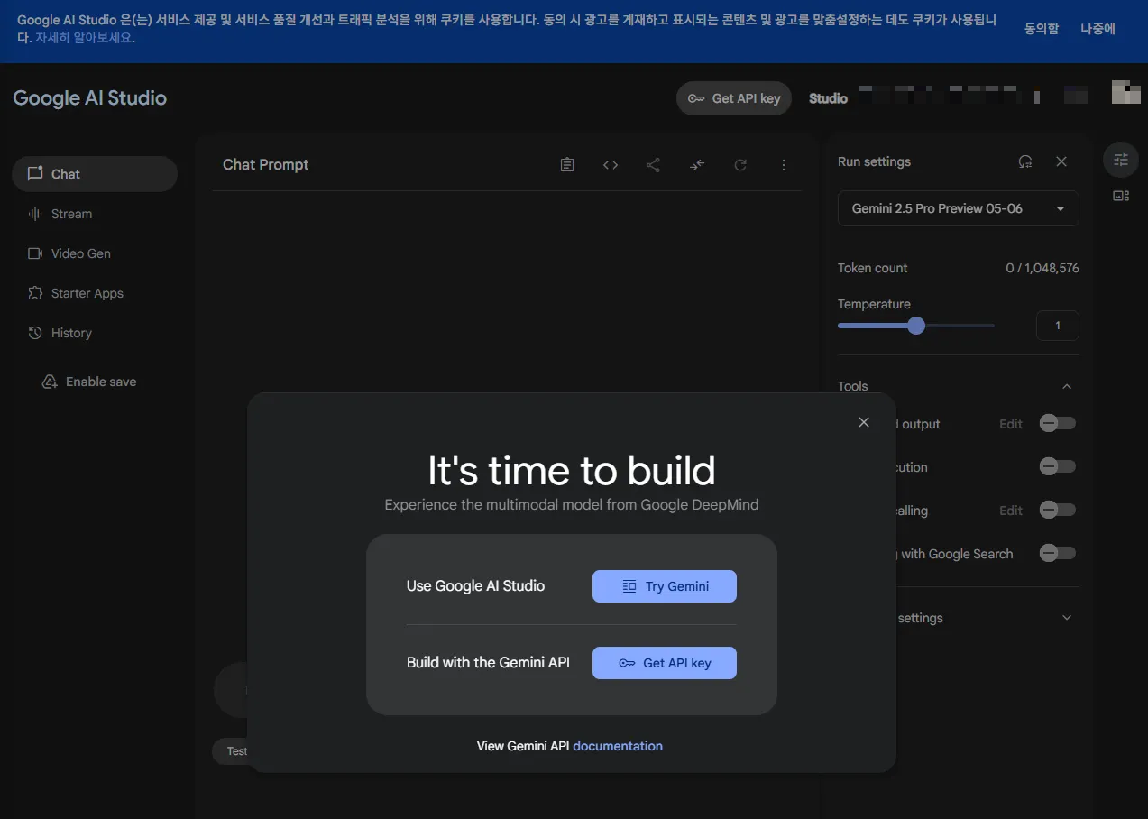Click the prompt gallery icon below sliders
This screenshot has height=819, width=1148.
tap(1121, 196)
